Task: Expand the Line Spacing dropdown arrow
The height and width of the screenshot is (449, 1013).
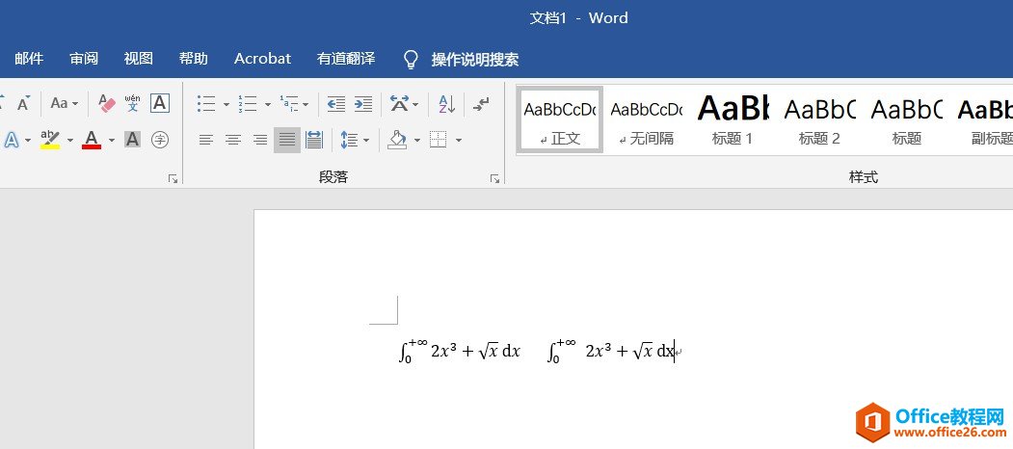Action: click(x=367, y=141)
